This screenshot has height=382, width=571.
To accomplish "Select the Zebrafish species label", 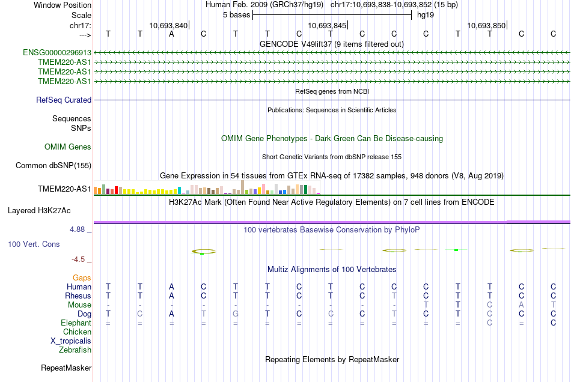I will 75,350.
